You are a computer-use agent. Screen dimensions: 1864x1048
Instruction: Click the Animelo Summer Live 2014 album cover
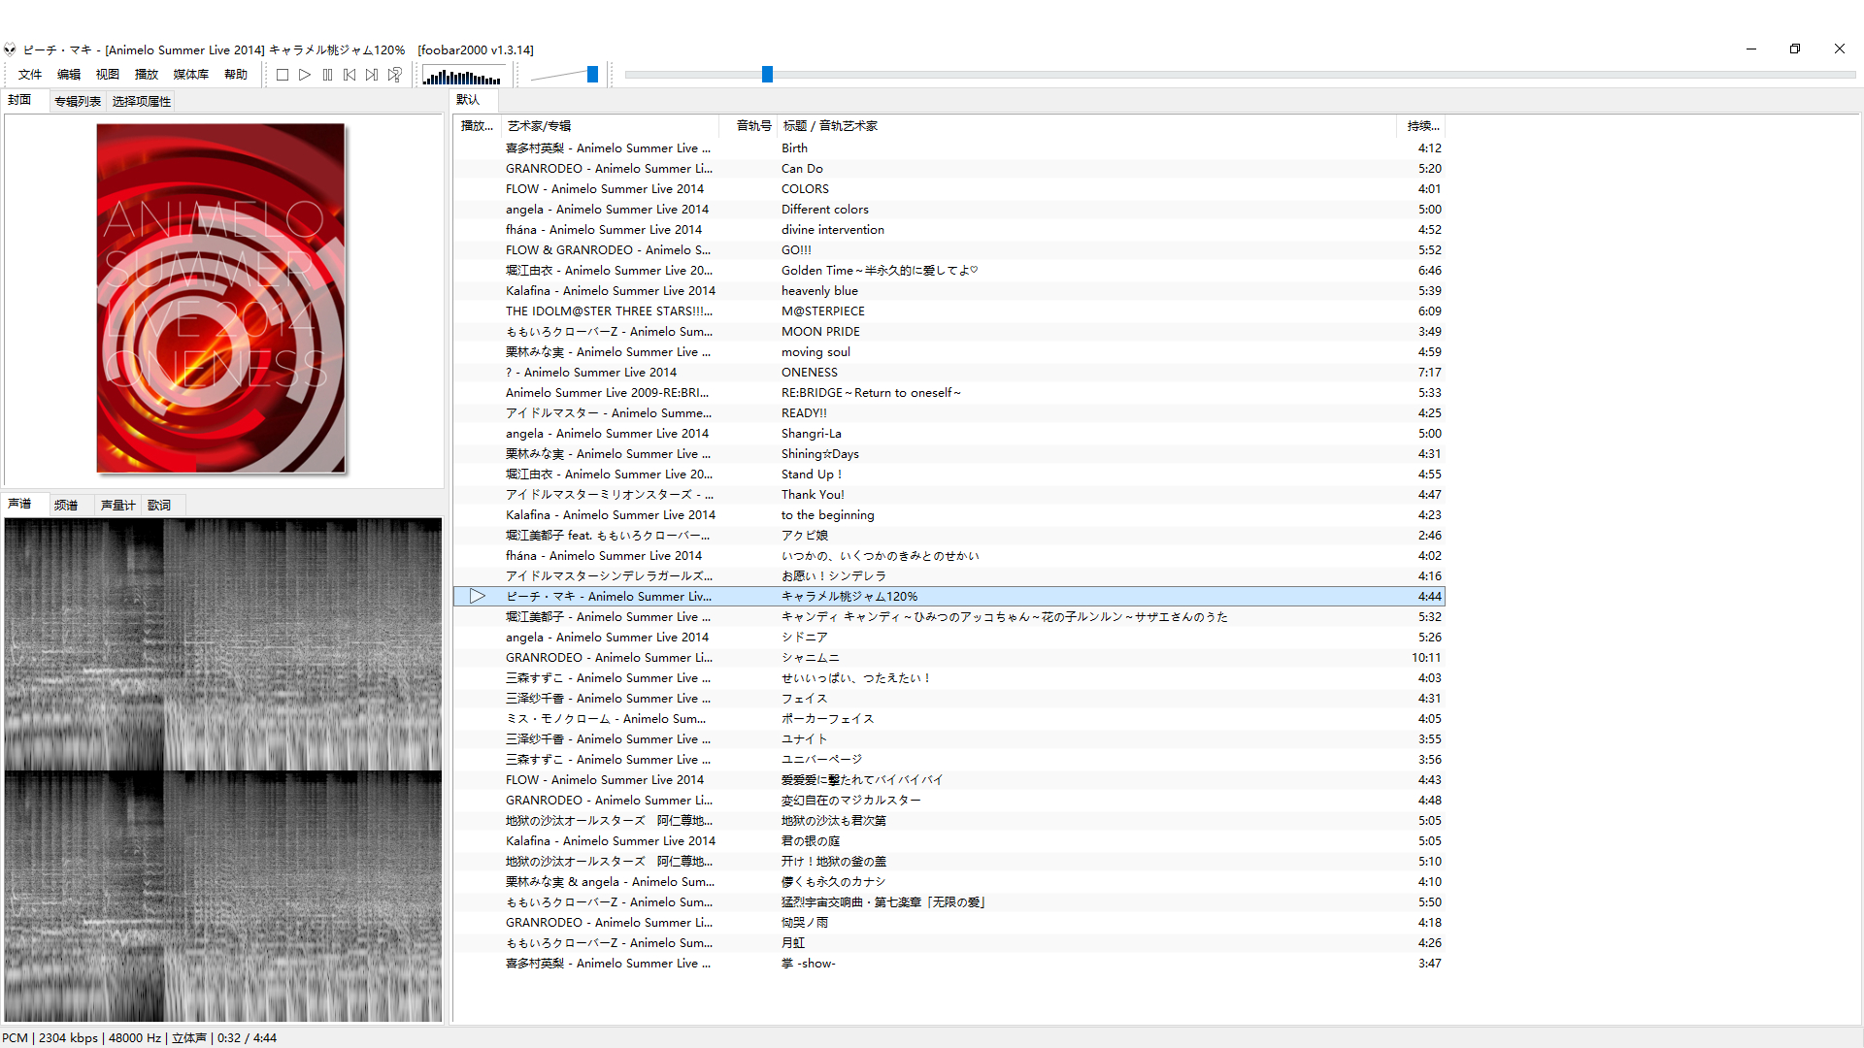[x=221, y=298]
